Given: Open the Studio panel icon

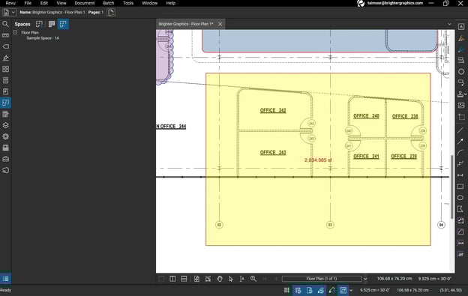Looking at the screenshot, I should (x=5, y=170).
